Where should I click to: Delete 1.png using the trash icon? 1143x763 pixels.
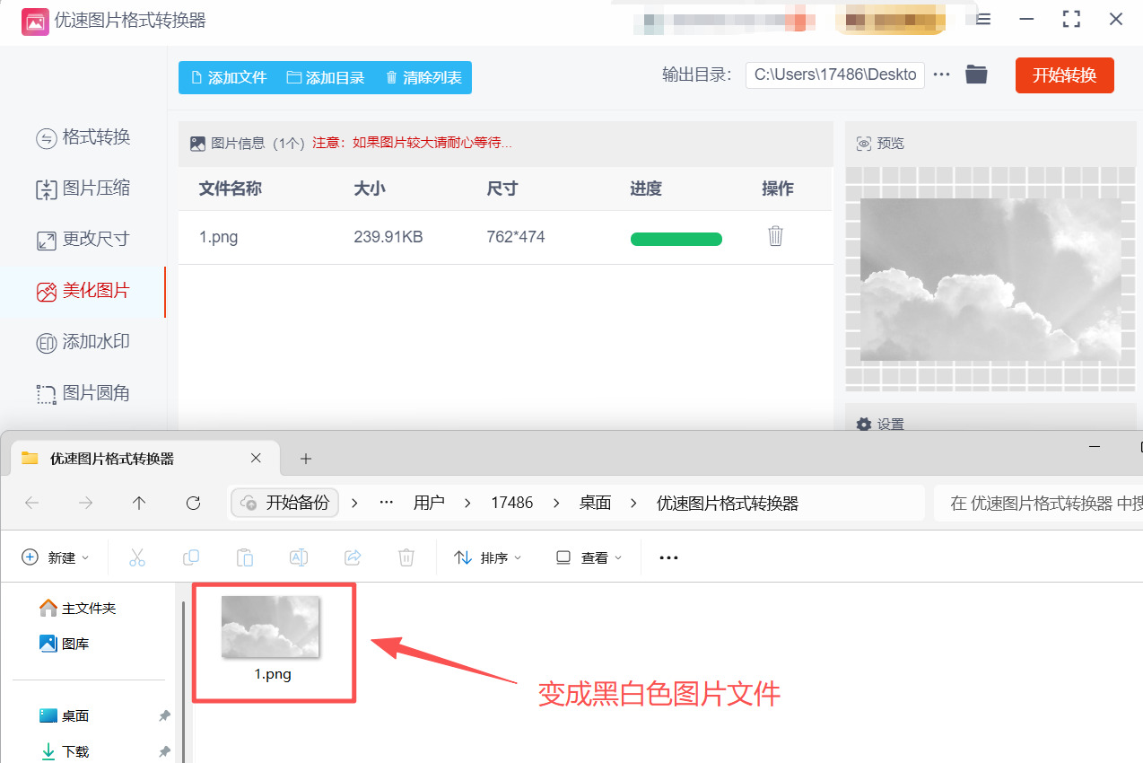(775, 237)
